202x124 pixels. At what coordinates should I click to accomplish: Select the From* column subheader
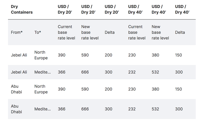(x=16, y=32)
